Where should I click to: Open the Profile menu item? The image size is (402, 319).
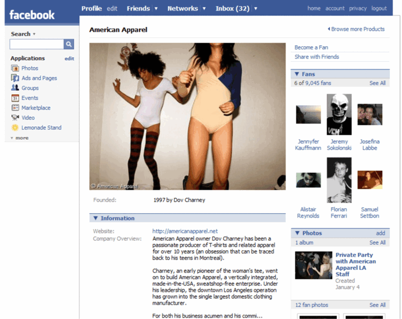point(92,8)
